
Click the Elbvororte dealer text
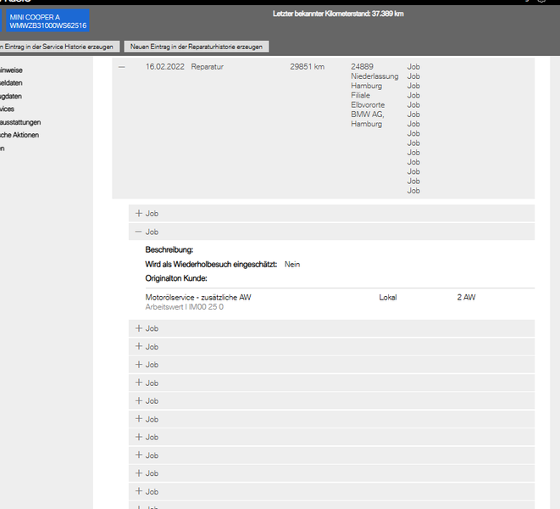[x=368, y=105]
